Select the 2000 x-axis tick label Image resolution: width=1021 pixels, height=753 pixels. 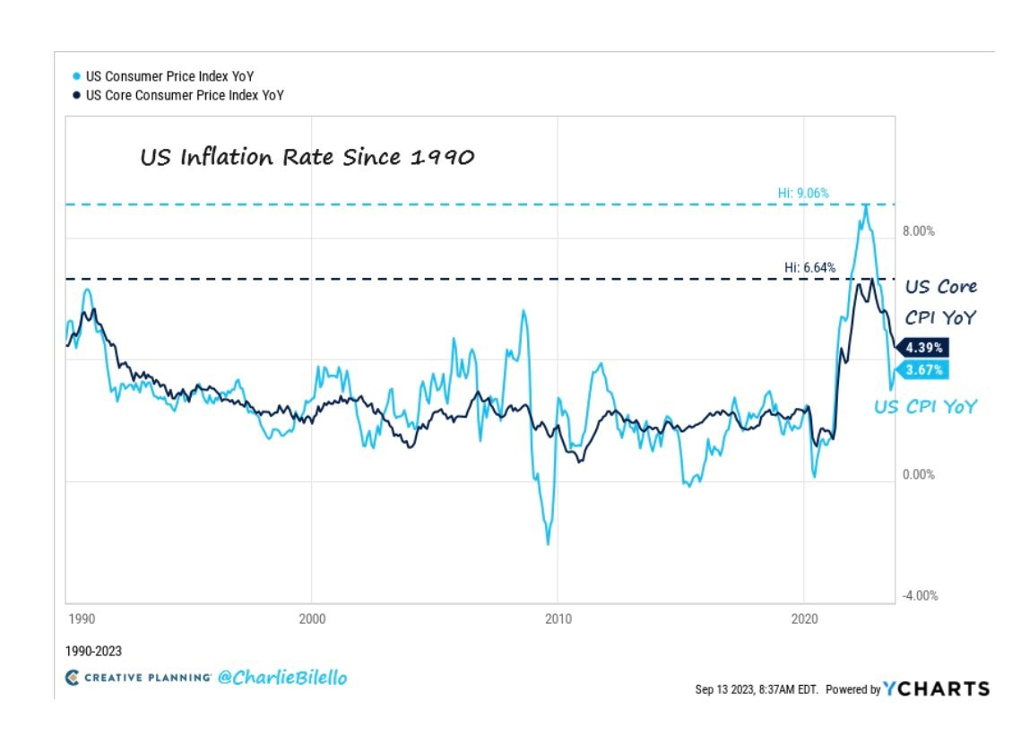coord(311,619)
